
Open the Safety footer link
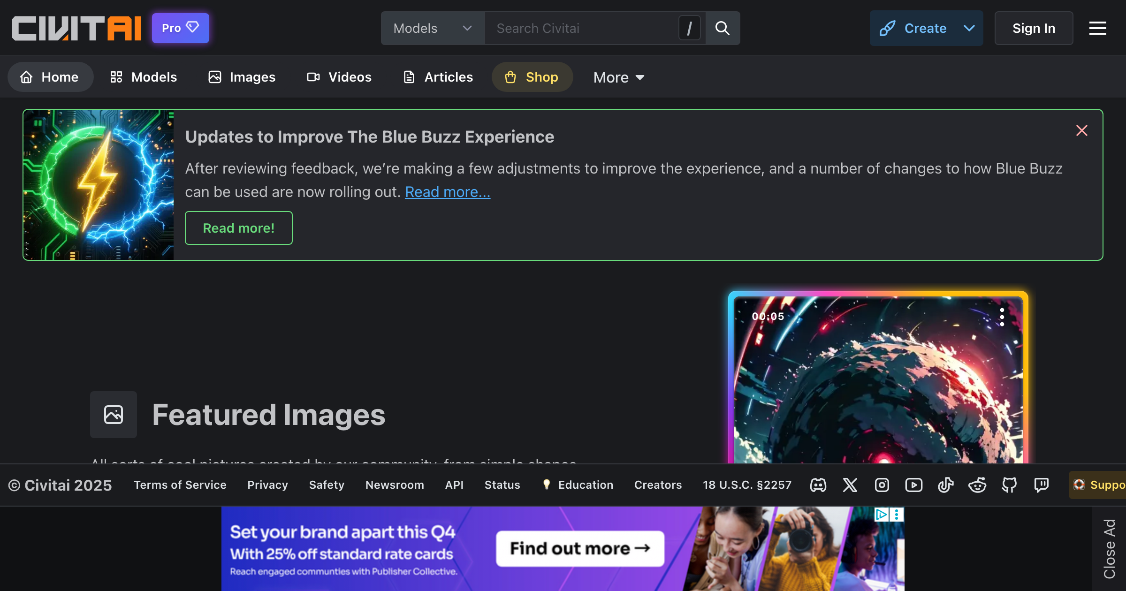(327, 485)
